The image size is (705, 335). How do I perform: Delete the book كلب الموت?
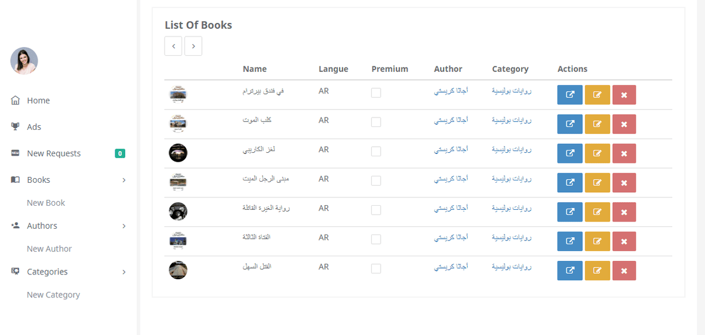click(624, 124)
